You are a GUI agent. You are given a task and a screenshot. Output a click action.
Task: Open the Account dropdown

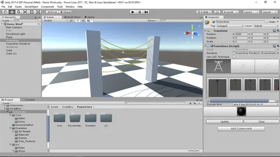(x=231, y=12)
